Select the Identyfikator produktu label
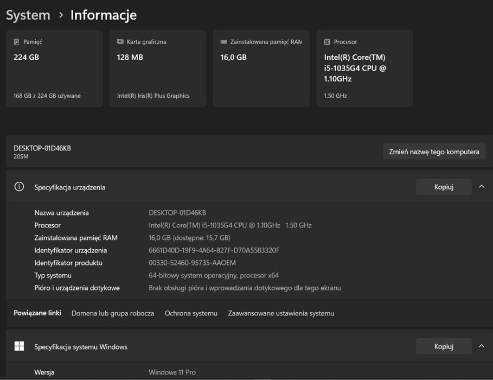 coord(68,263)
